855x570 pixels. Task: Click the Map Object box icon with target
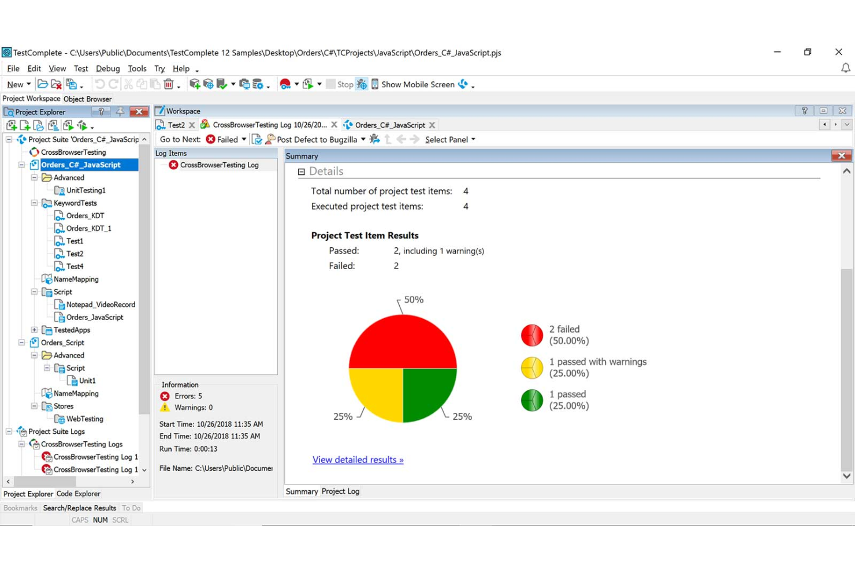coord(208,84)
